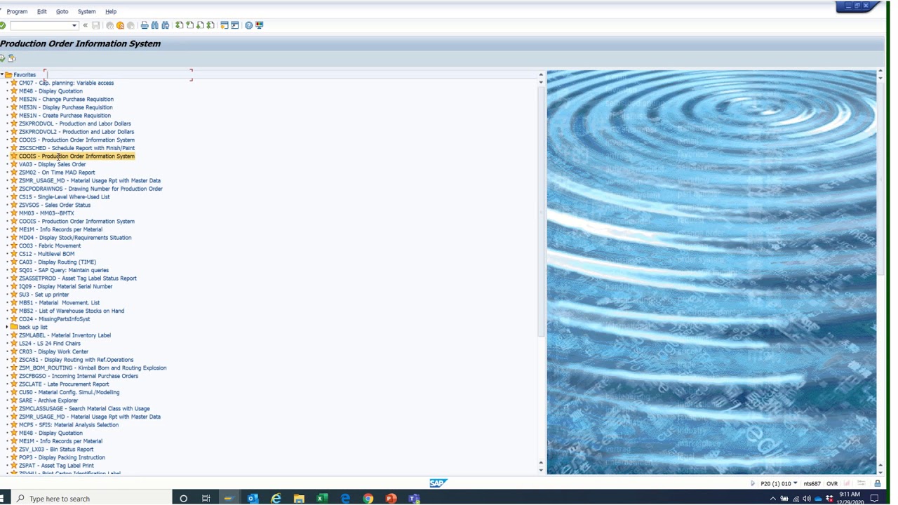Go to Previous Page icon
898x505 pixels.
tap(190, 25)
